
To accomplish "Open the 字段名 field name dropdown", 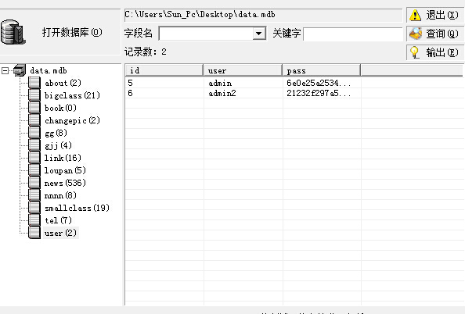I will (258, 34).
